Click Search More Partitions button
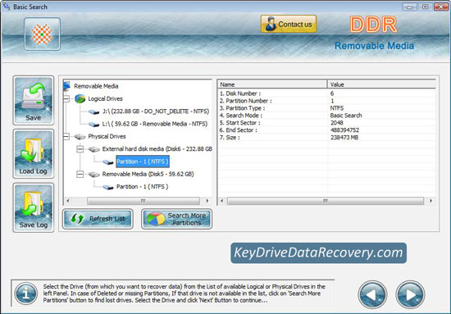This screenshot has width=451, height=314. 176,219
